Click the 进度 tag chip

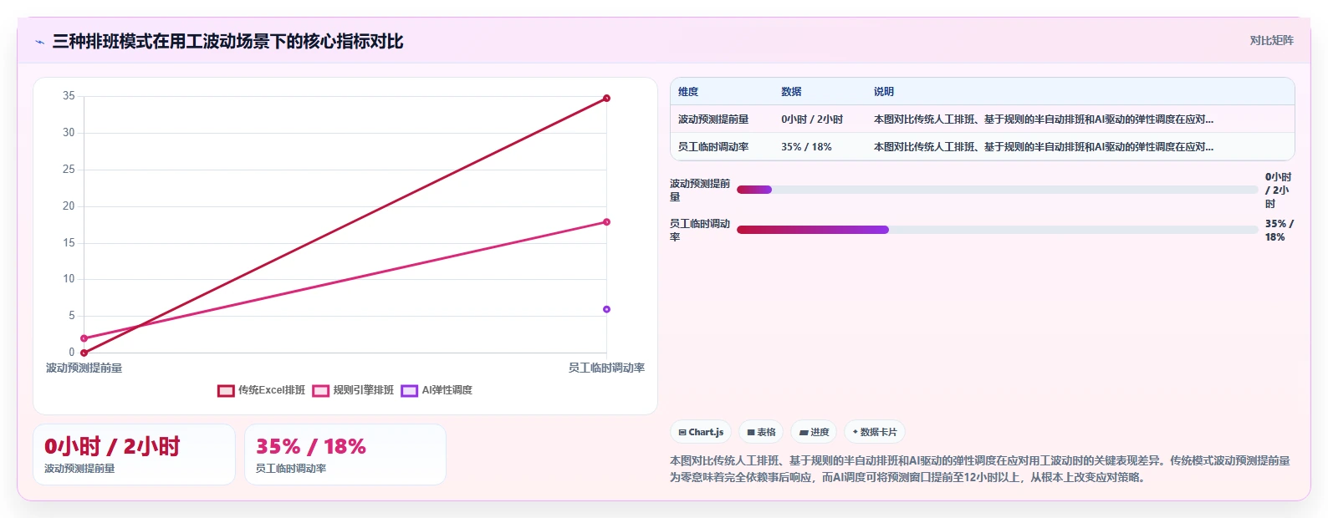[x=814, y=432]
